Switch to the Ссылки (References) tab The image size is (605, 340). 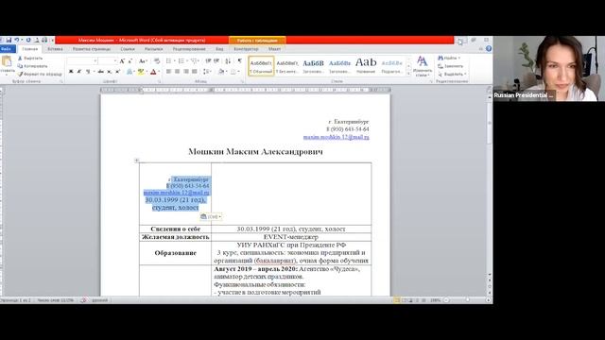[x=128, y=49]
